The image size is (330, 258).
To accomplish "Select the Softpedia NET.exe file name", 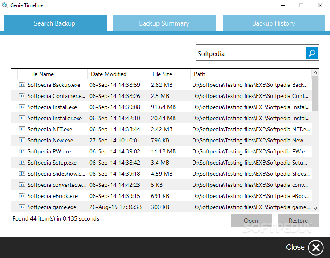I will point(50,129).
